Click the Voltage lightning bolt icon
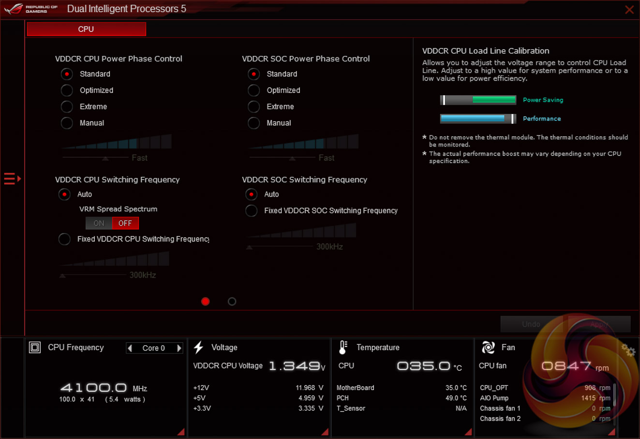Screen dimensions: 640x439 (198, 347)
